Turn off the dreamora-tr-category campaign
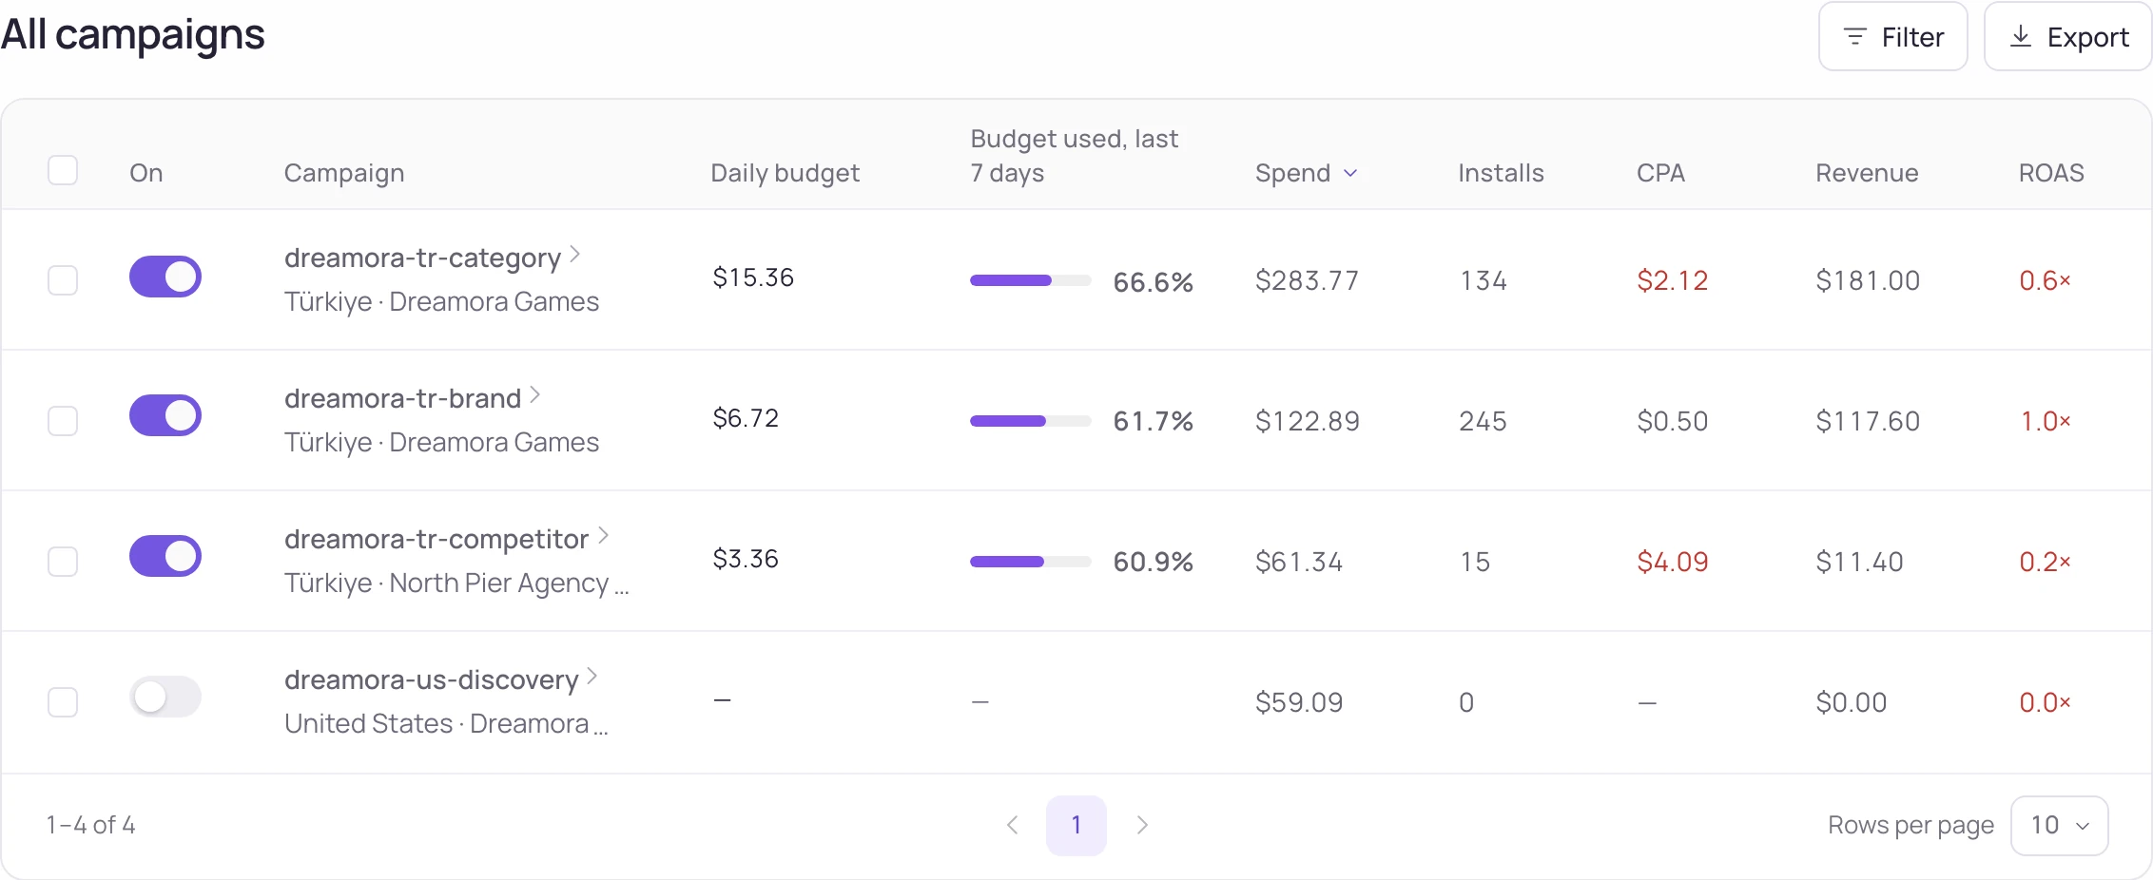This screenshot has height=880, width=2153. point(165,277)
